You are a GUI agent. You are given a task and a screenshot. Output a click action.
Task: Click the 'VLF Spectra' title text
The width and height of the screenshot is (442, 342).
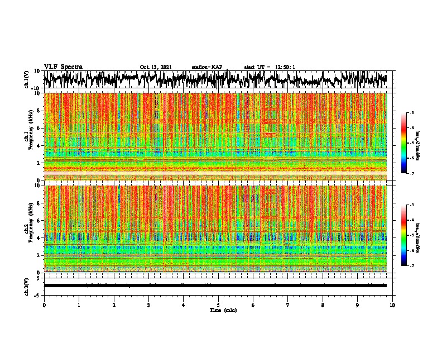(x=63, y=67)
